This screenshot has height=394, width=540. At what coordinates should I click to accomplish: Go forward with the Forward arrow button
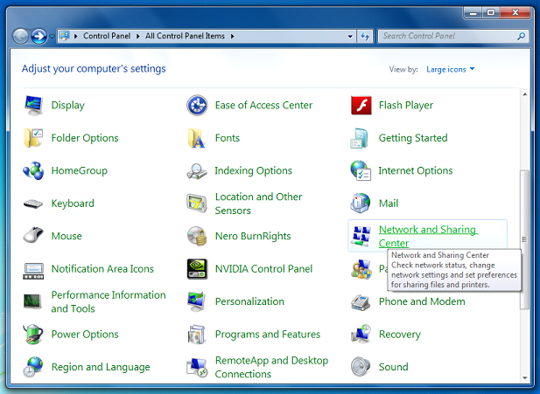tap(39, 36)
